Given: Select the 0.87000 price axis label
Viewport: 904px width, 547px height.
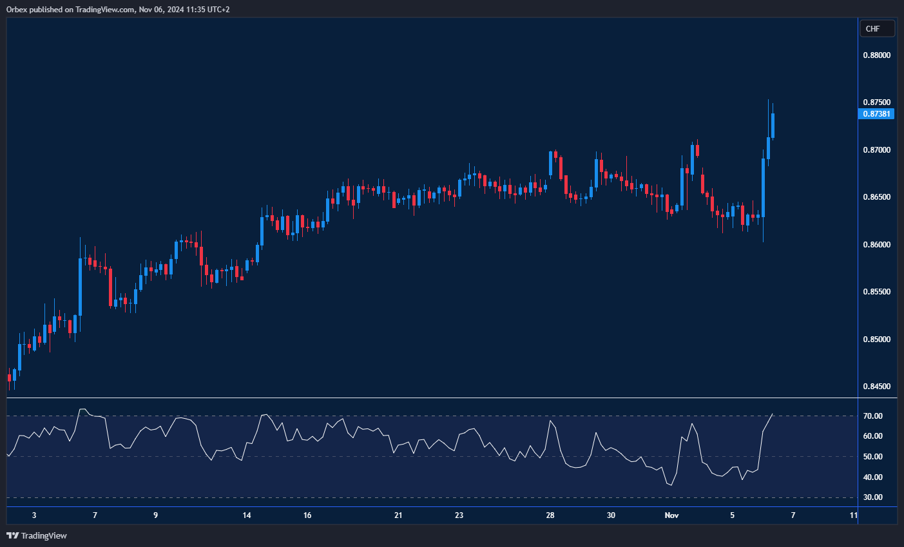Looking at the screenshot, I should pos(876,150).
